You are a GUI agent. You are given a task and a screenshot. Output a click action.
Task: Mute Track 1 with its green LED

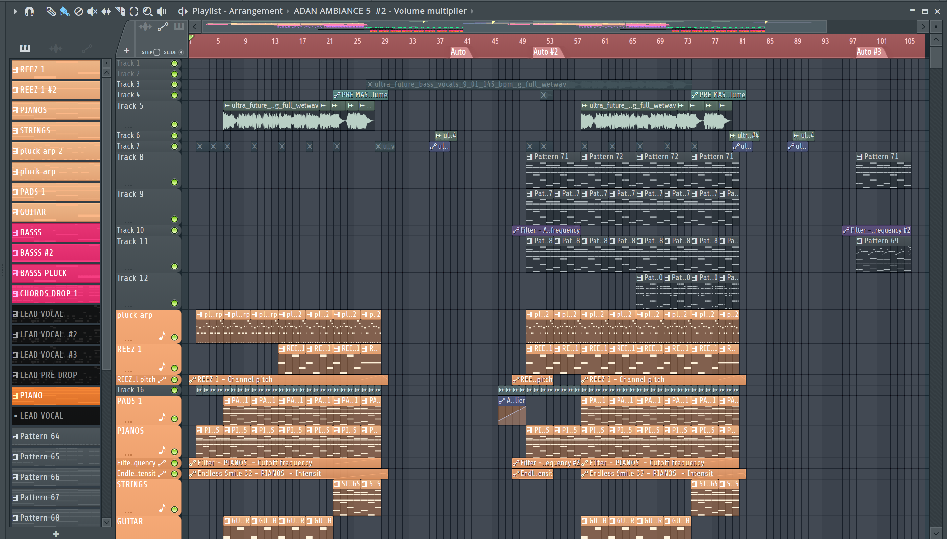pyautogui.click(x=174, y=64)
